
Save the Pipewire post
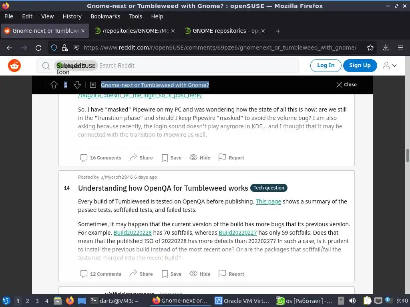(171, 157)
